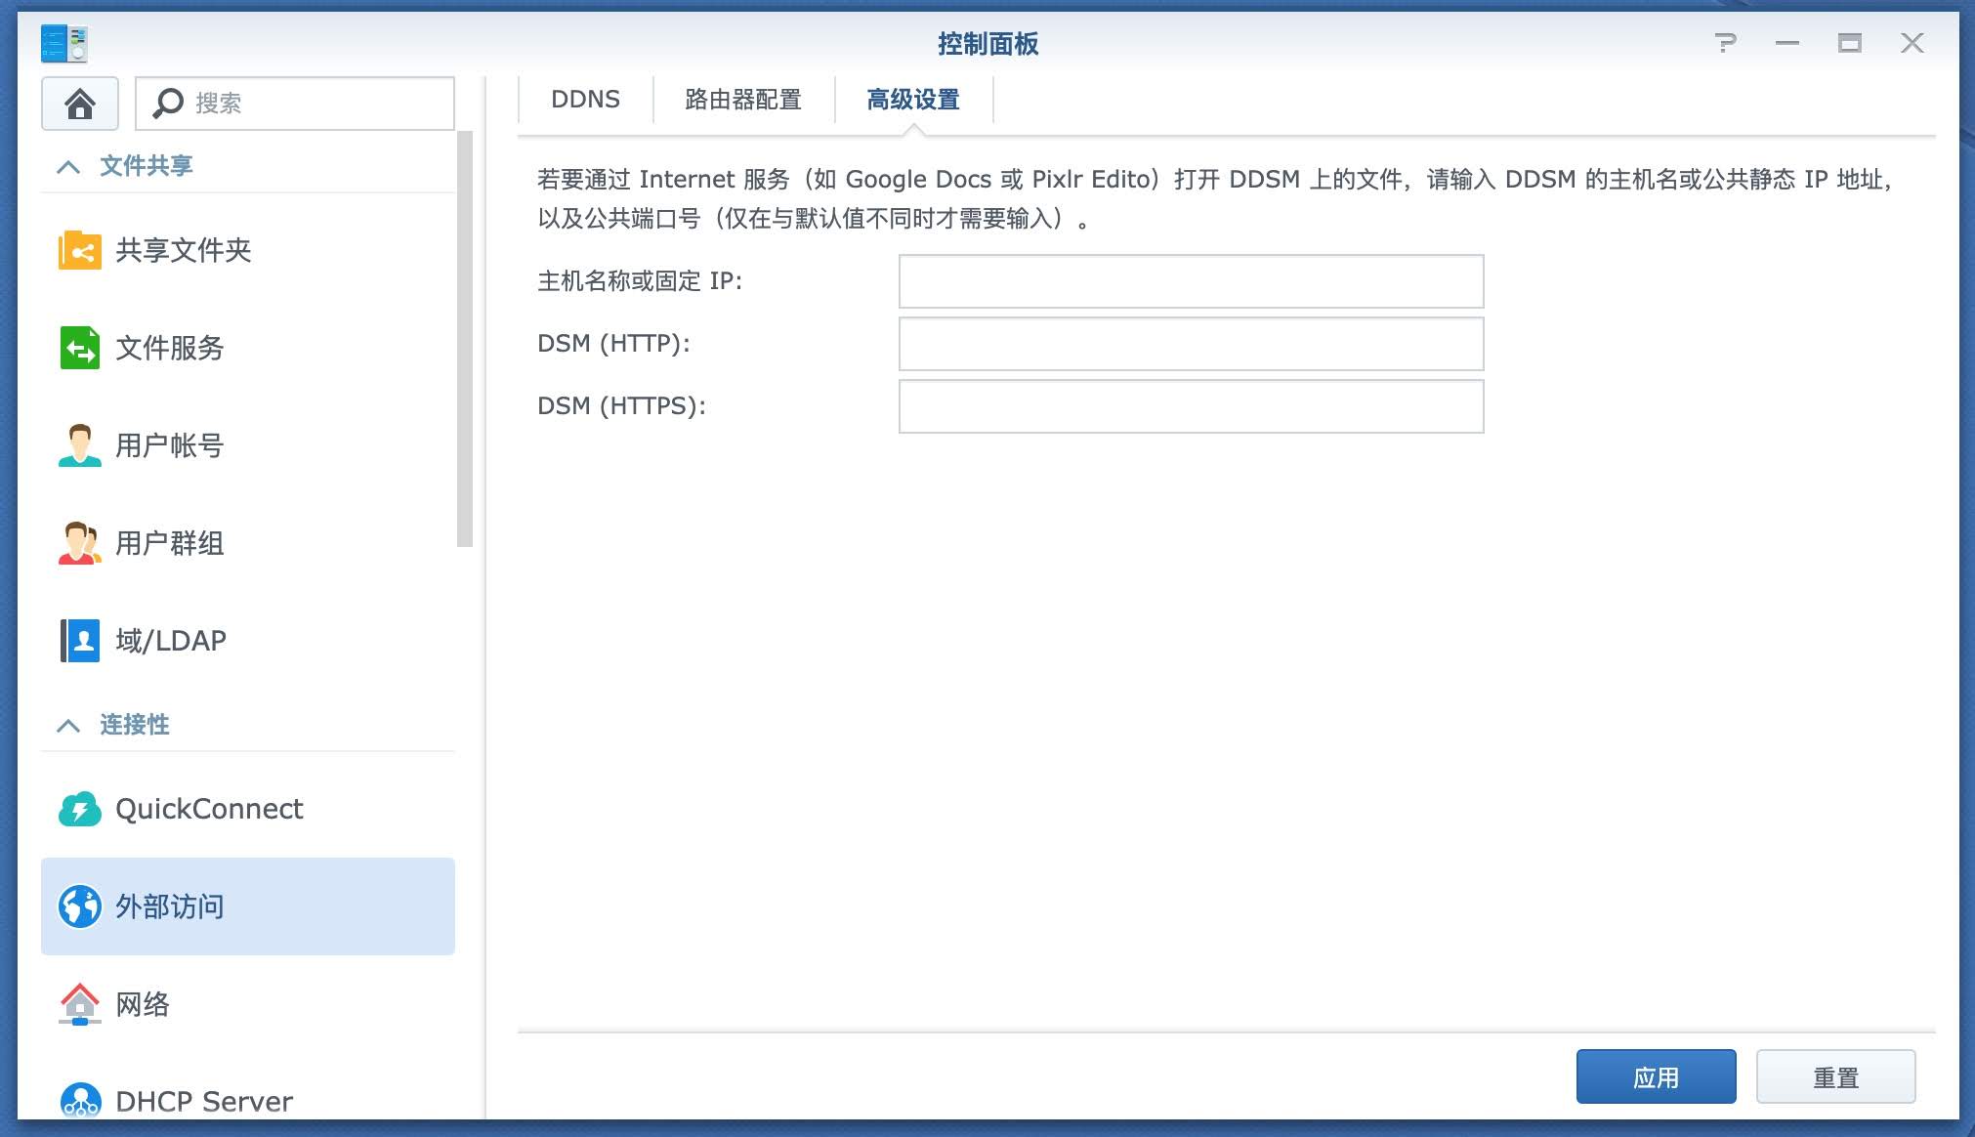Screen dimensions: 1975x1137
Task: Focus the DSM (HTTPS) port field
Action: 1191,406
